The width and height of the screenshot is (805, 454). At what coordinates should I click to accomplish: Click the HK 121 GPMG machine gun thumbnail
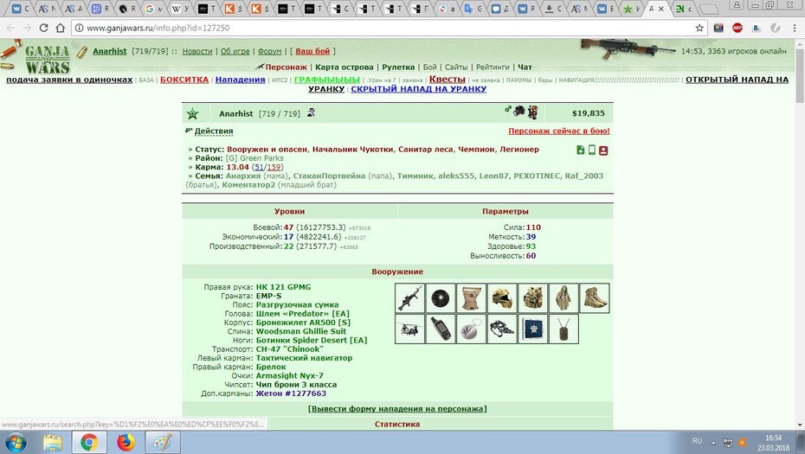click(x=409, y=297)
